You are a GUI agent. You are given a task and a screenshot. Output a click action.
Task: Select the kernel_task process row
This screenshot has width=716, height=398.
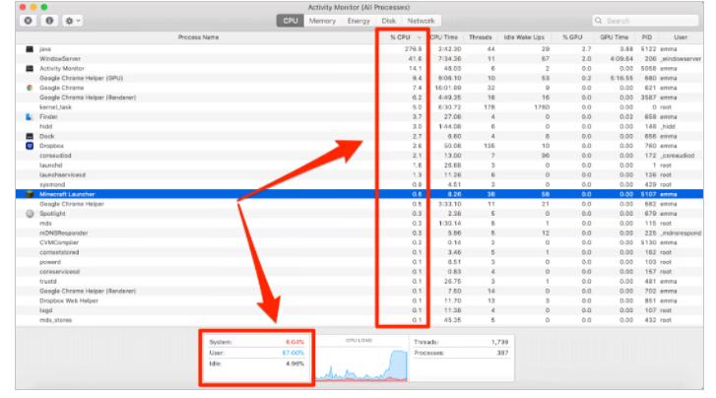(359, 107)
